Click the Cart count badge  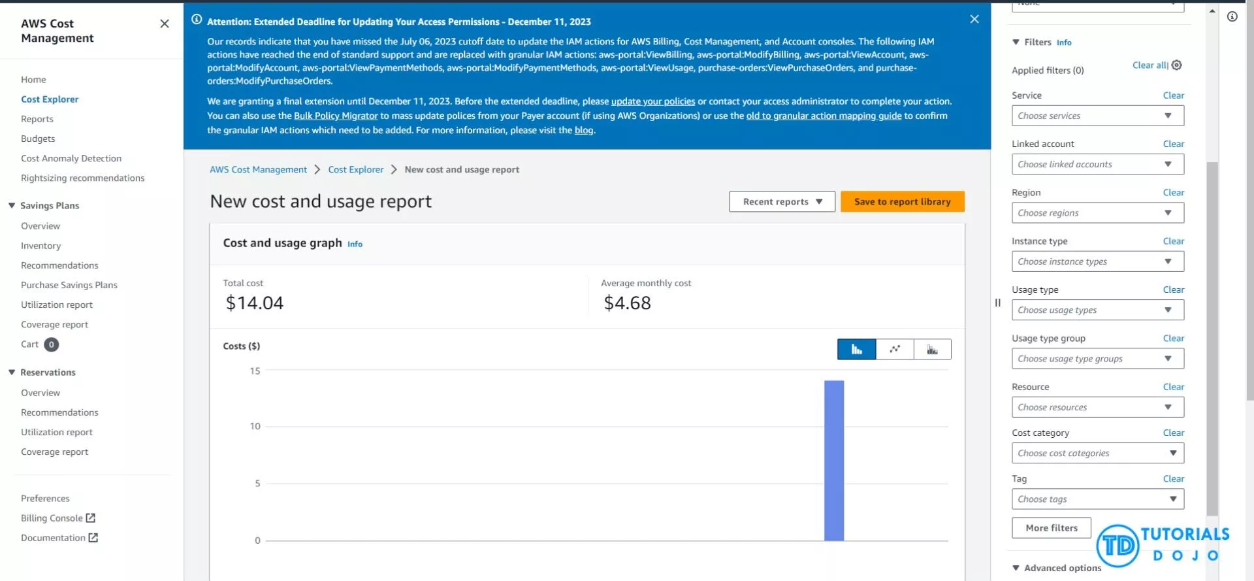[52, 344]
